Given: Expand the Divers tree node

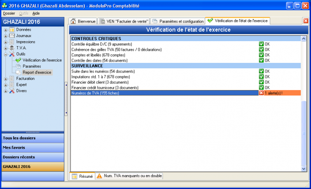Looking at the screenshot, I should (x=5, y=92).
